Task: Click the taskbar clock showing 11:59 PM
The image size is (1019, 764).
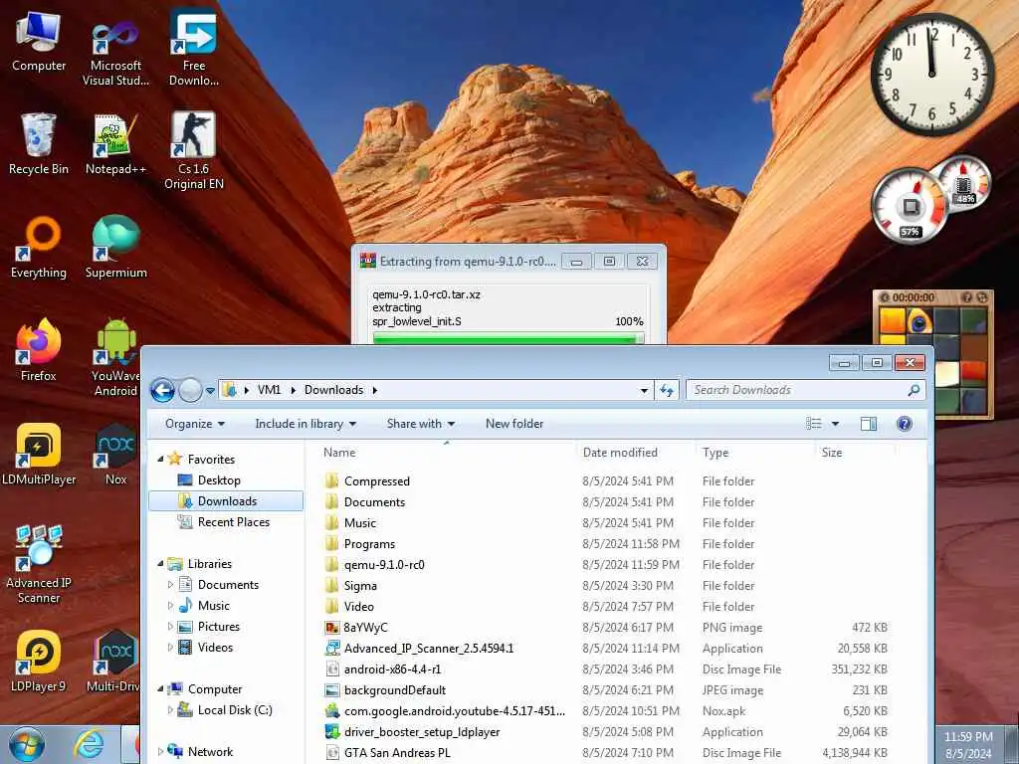Action: [968, 745]
